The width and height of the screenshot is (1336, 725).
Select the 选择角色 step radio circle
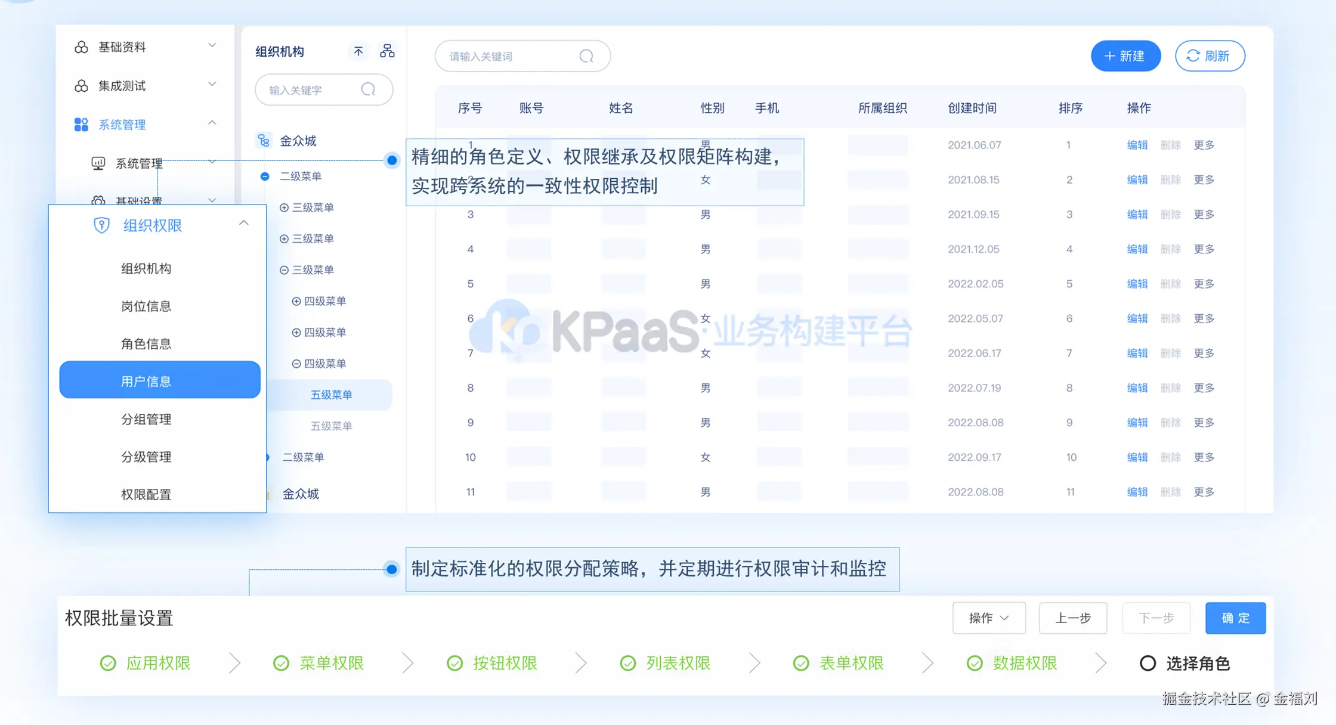tap(1148, 663)
